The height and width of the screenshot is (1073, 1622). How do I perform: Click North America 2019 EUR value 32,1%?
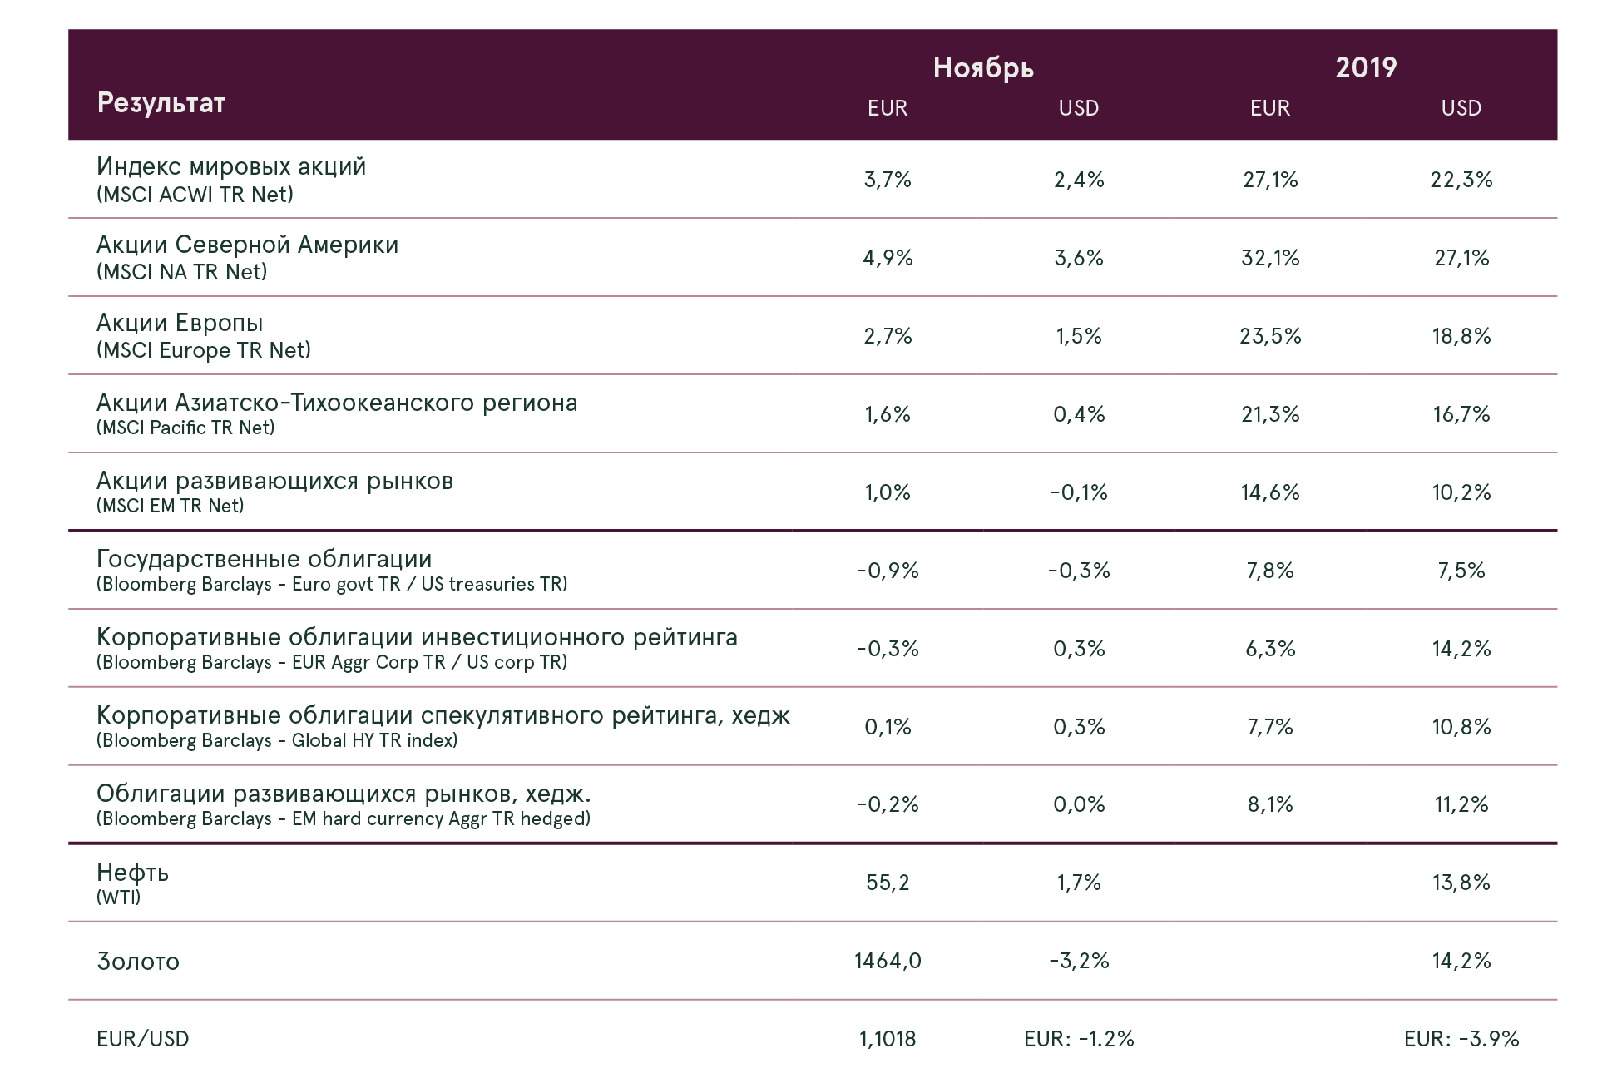coord(1270,259)
